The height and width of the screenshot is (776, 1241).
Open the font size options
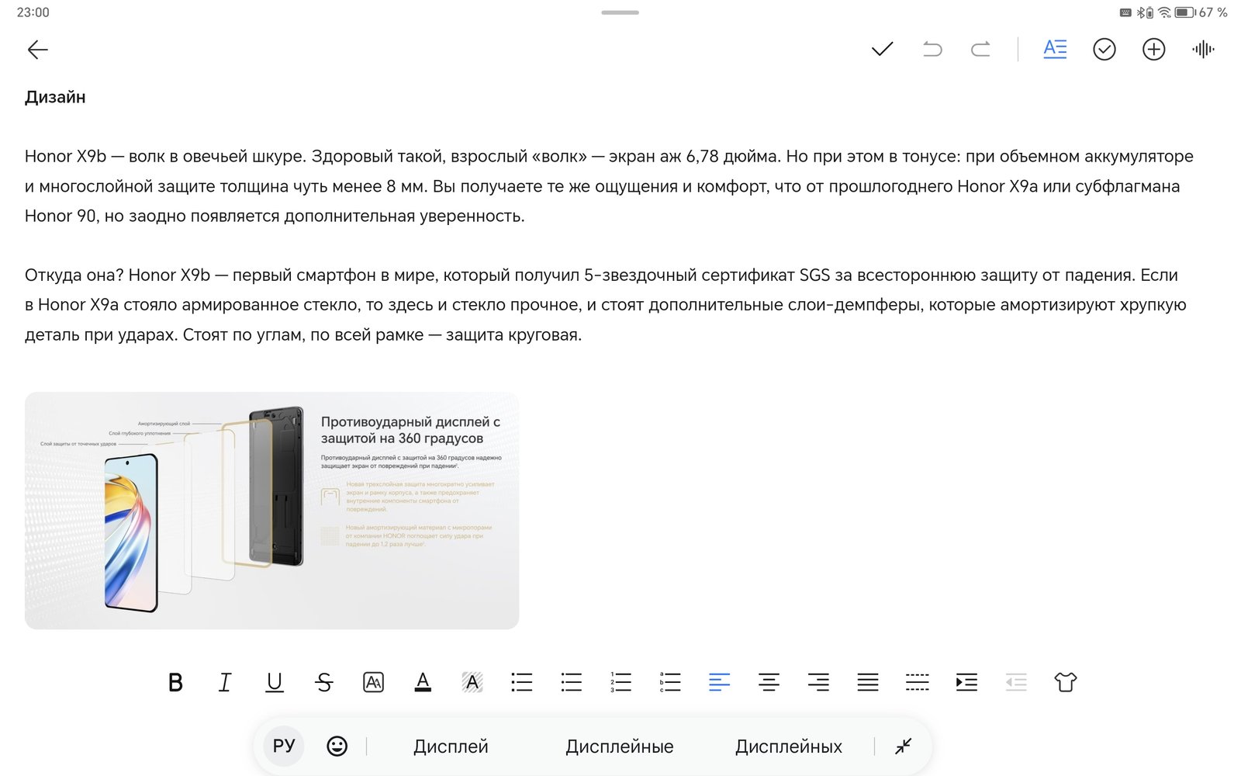pos(373,682)
